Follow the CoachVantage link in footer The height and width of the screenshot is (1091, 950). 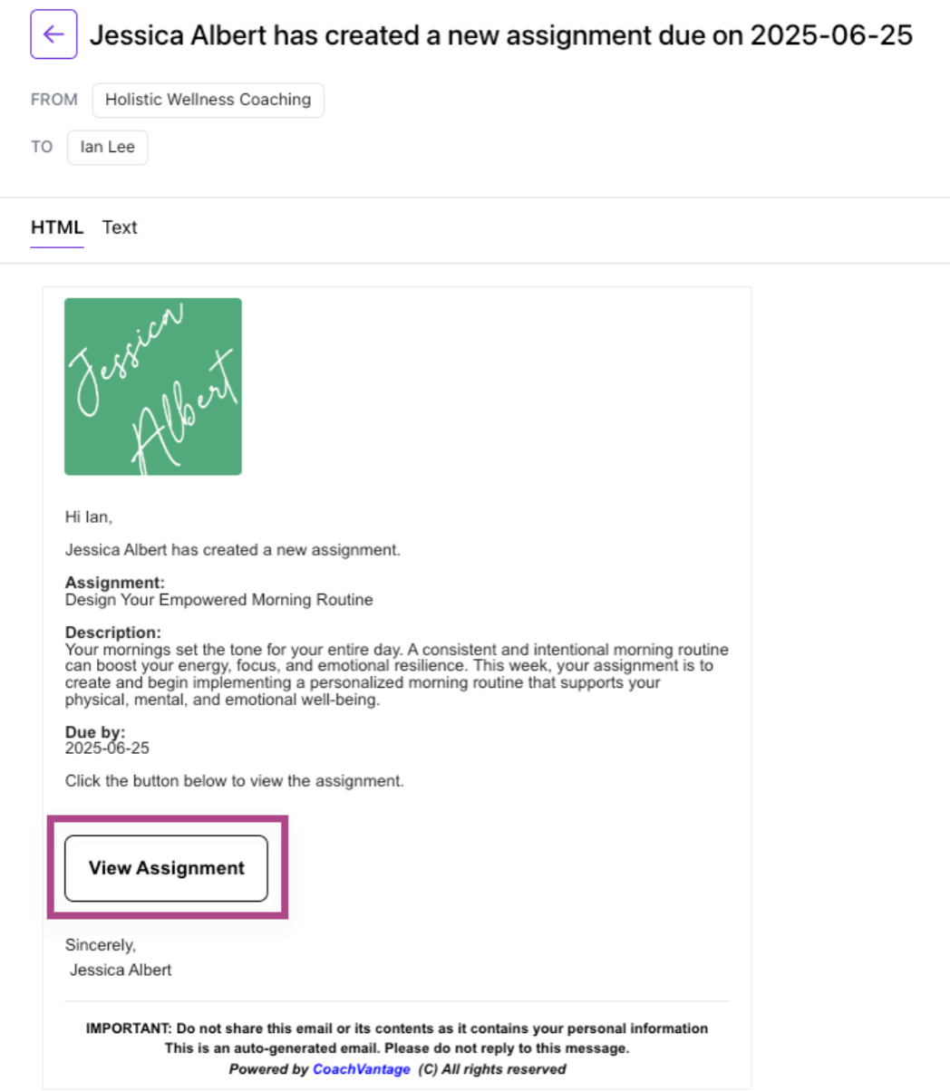point(362,1069)
